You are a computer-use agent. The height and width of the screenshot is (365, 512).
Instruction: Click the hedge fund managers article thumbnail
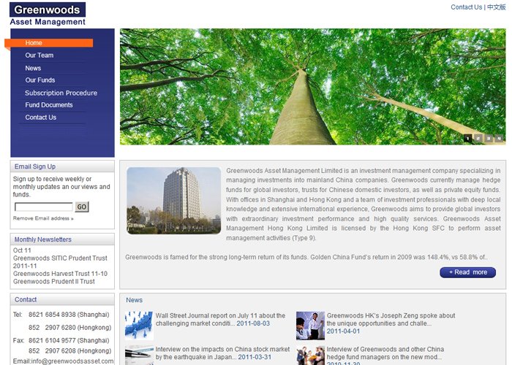[x=310, y=356]
